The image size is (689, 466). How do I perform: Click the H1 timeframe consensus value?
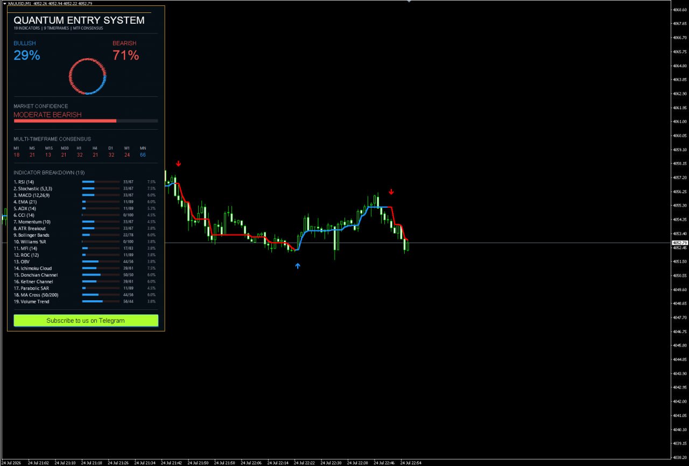coord(80,155)
